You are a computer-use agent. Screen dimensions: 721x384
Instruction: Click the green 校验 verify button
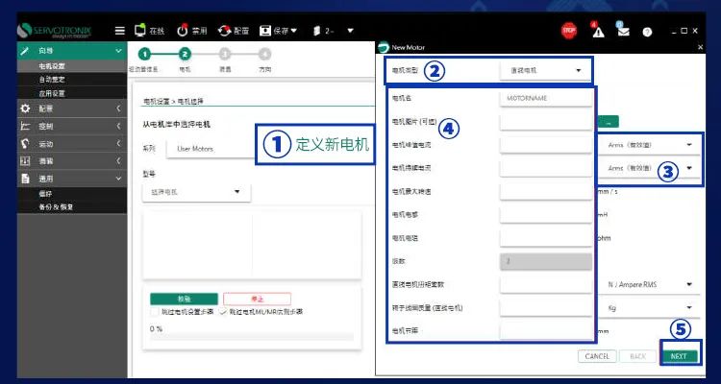click(184, 299)
